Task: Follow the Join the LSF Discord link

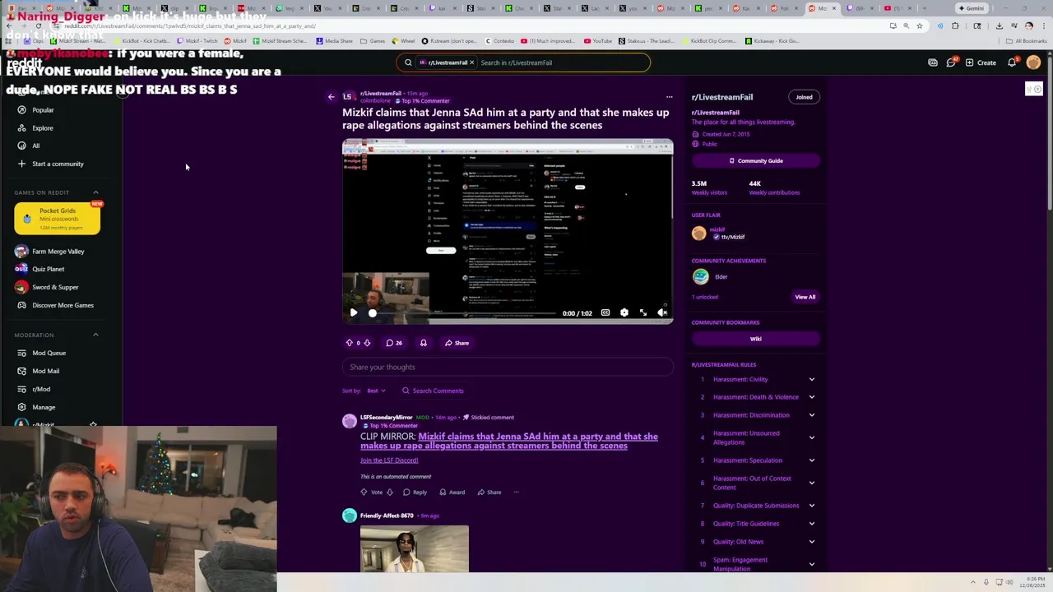Action: 389,460
